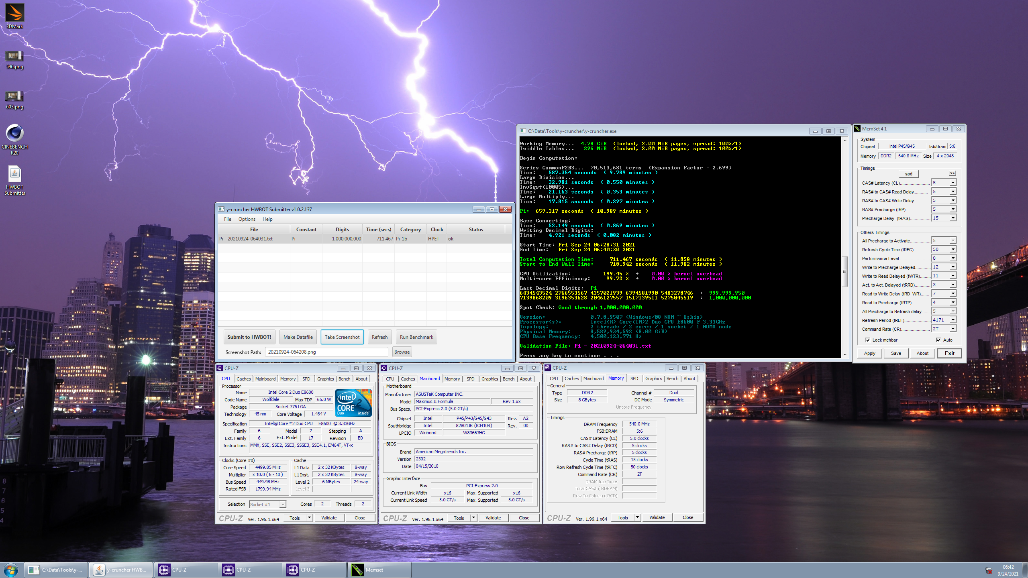Open the Refresh Cycle Time (tRFC) dropdown

tap(953, 249)
